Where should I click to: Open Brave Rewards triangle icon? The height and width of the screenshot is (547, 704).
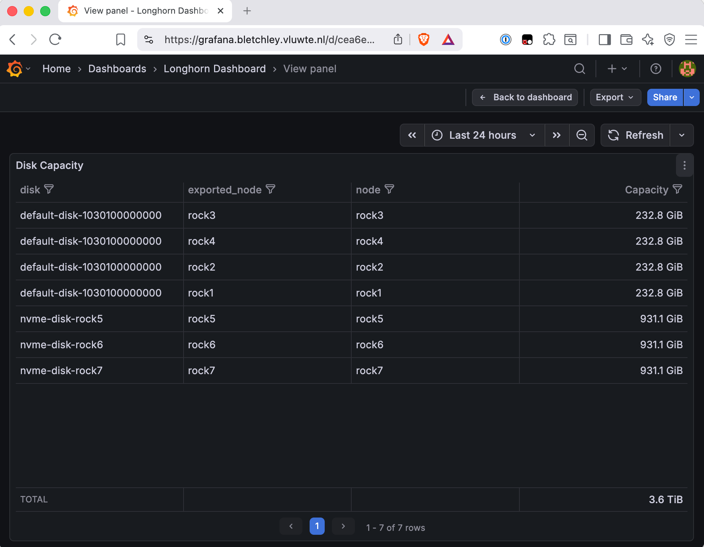click(448, 39)
